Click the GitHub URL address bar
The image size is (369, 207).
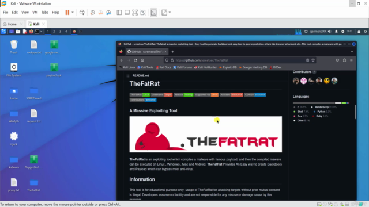point(240,60)
